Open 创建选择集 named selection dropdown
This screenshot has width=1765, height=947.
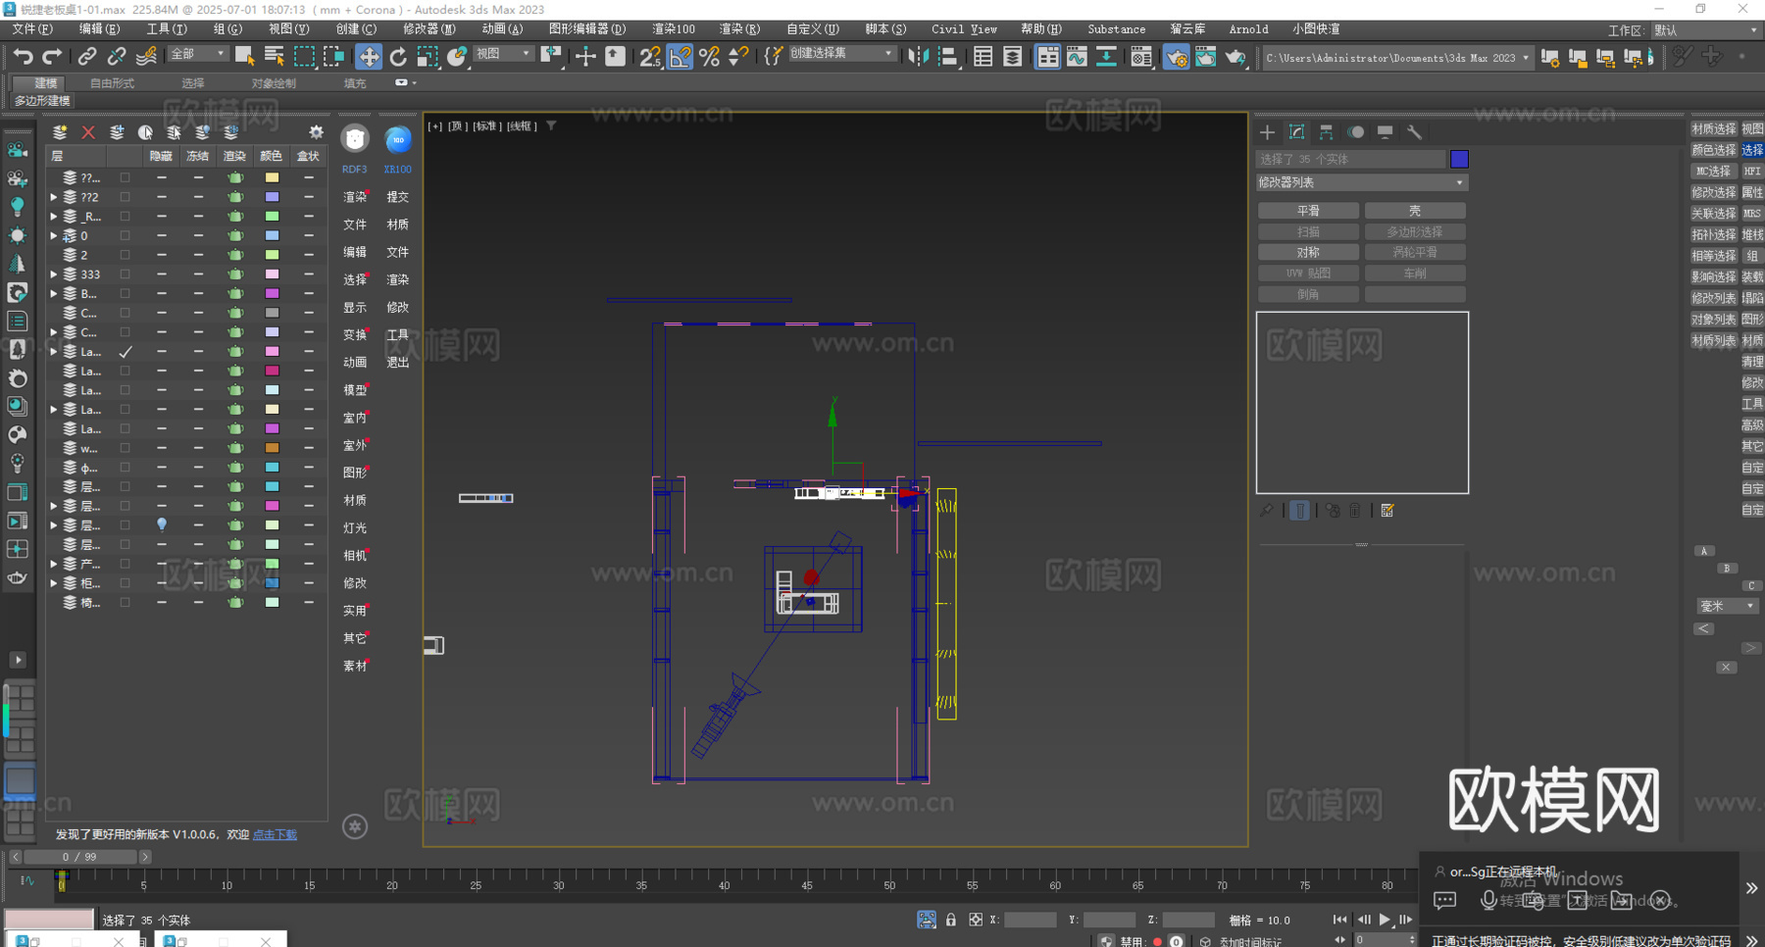pyautogui.click(x=841, y=54)
